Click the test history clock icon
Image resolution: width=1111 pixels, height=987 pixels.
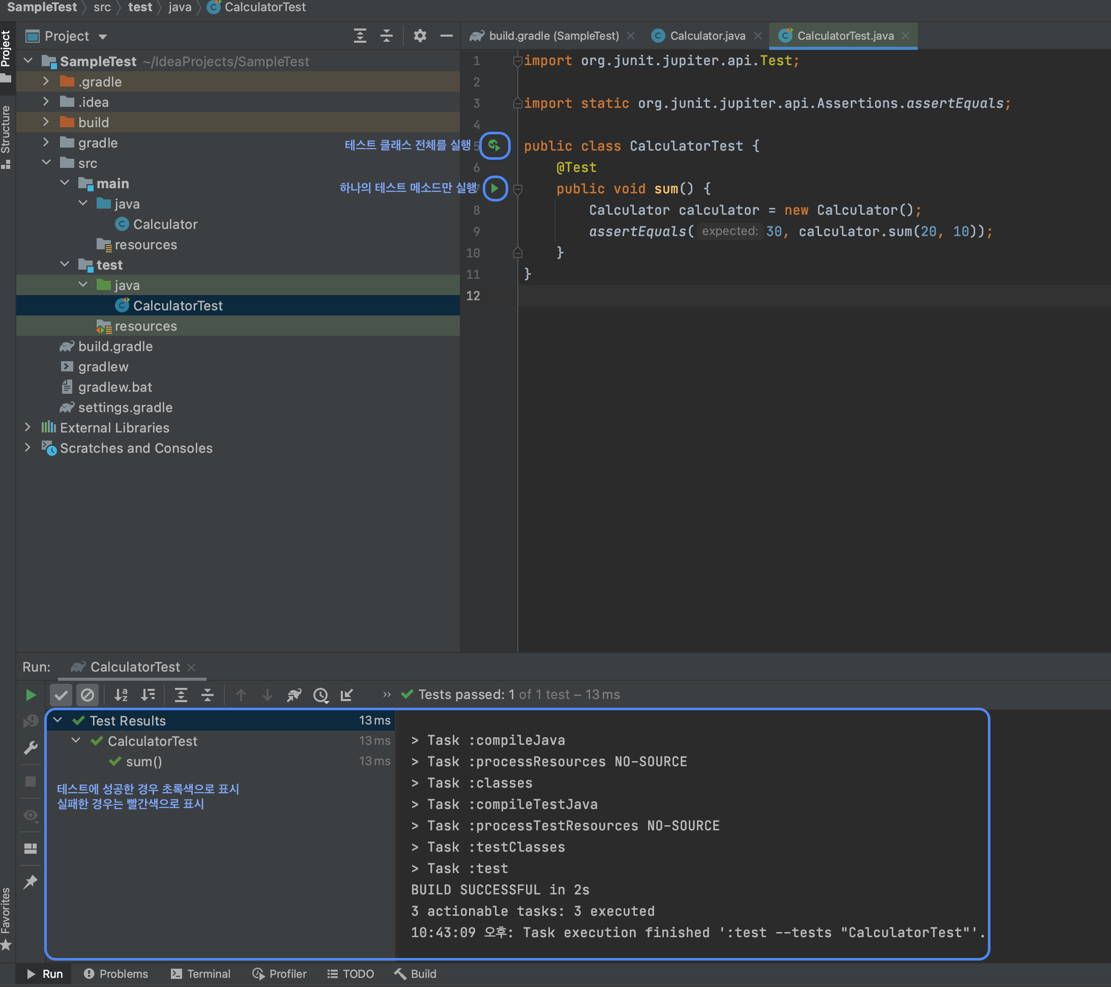320,694
